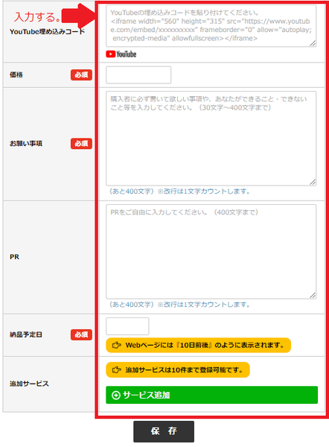Focus the 価格 price input field

138,75
